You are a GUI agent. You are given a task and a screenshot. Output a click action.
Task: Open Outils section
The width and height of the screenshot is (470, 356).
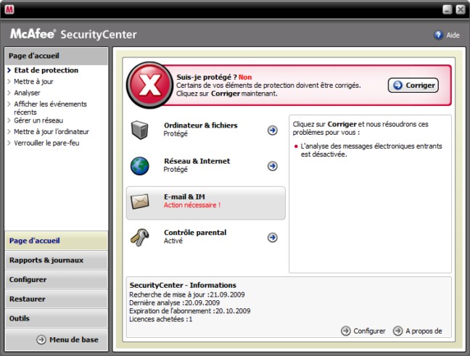[57, 318]
